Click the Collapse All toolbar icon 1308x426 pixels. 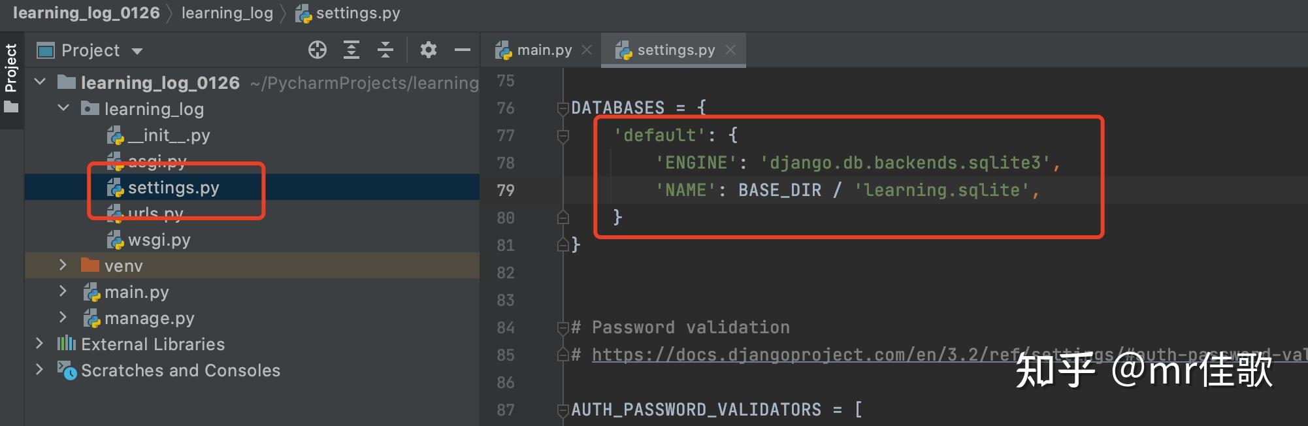coord(385,50)
